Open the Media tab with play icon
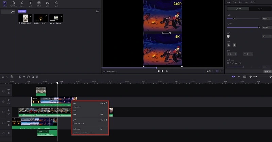Image resolution: width=272 pixels, height=142 pixels. coord(5,4)
